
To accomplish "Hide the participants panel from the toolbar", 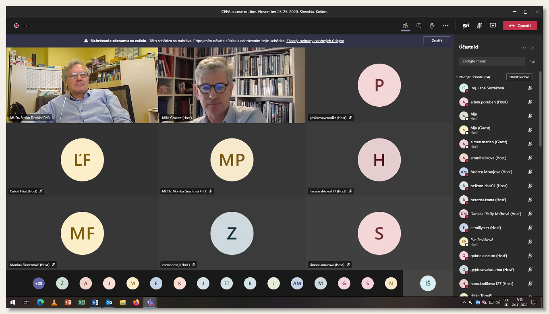I will click(405, 26).
